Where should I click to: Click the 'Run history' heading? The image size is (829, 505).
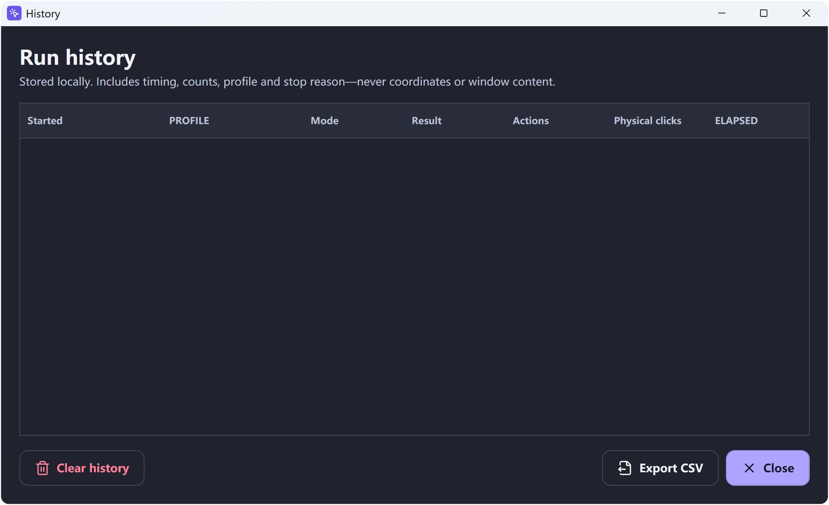tap(78, 57)
